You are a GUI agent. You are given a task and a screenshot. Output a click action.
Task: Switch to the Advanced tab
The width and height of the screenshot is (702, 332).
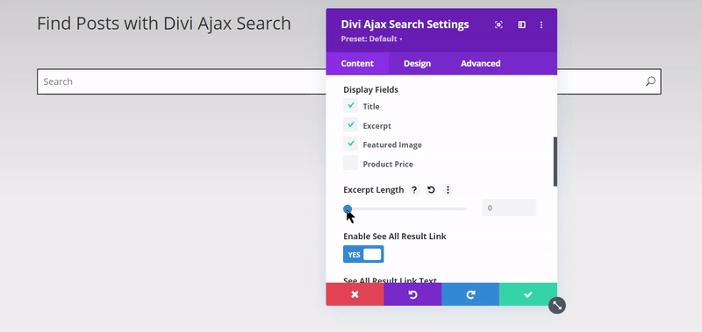tap(481, 63)
